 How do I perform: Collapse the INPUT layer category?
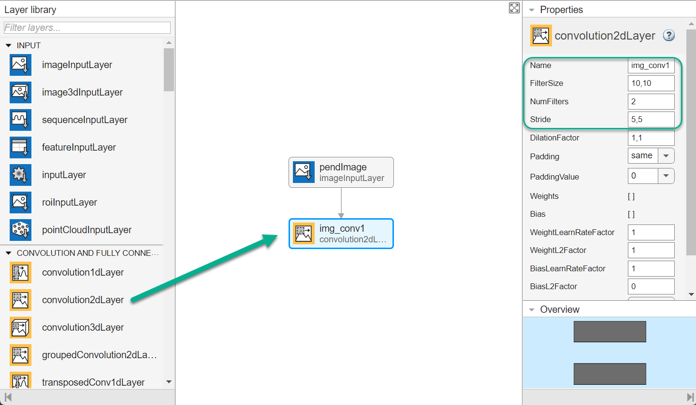pos(8,45)
